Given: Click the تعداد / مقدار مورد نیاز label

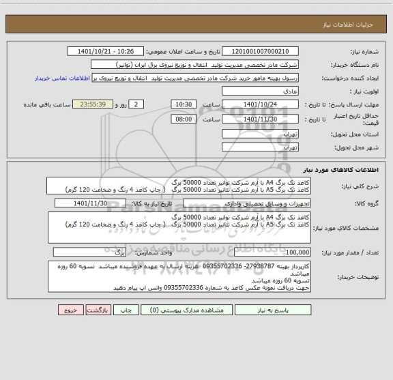Looking at the screenshot, I should point(350,252).
